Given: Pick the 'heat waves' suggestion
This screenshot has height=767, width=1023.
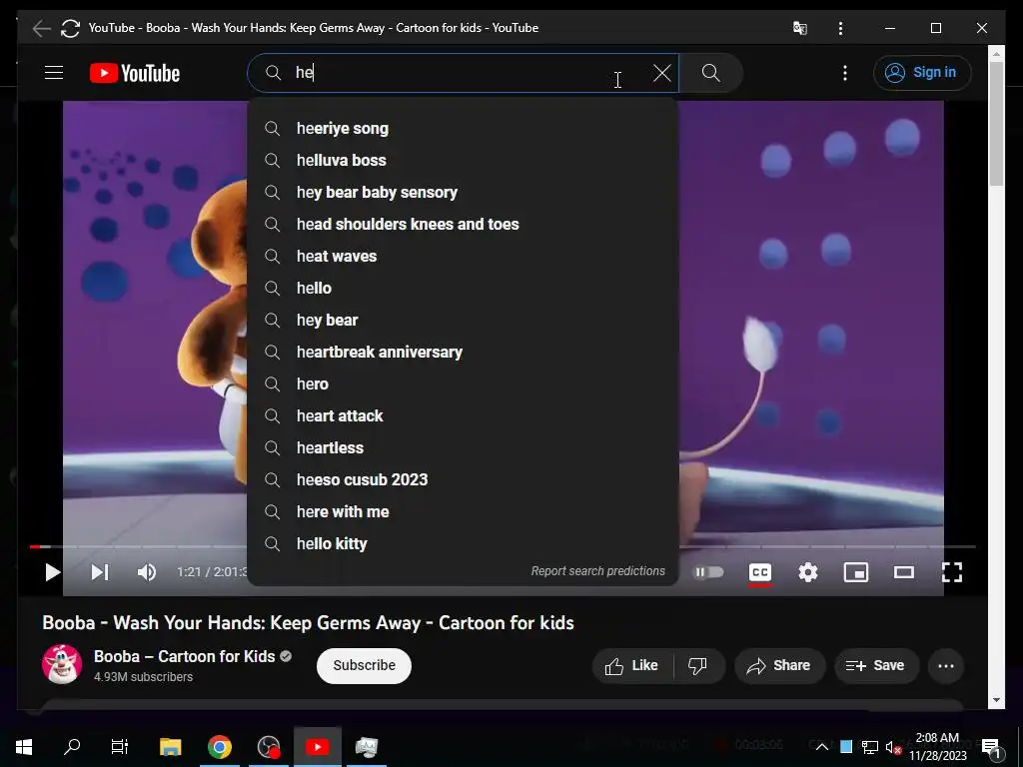Looking at the screenshot, I should 463,257.
